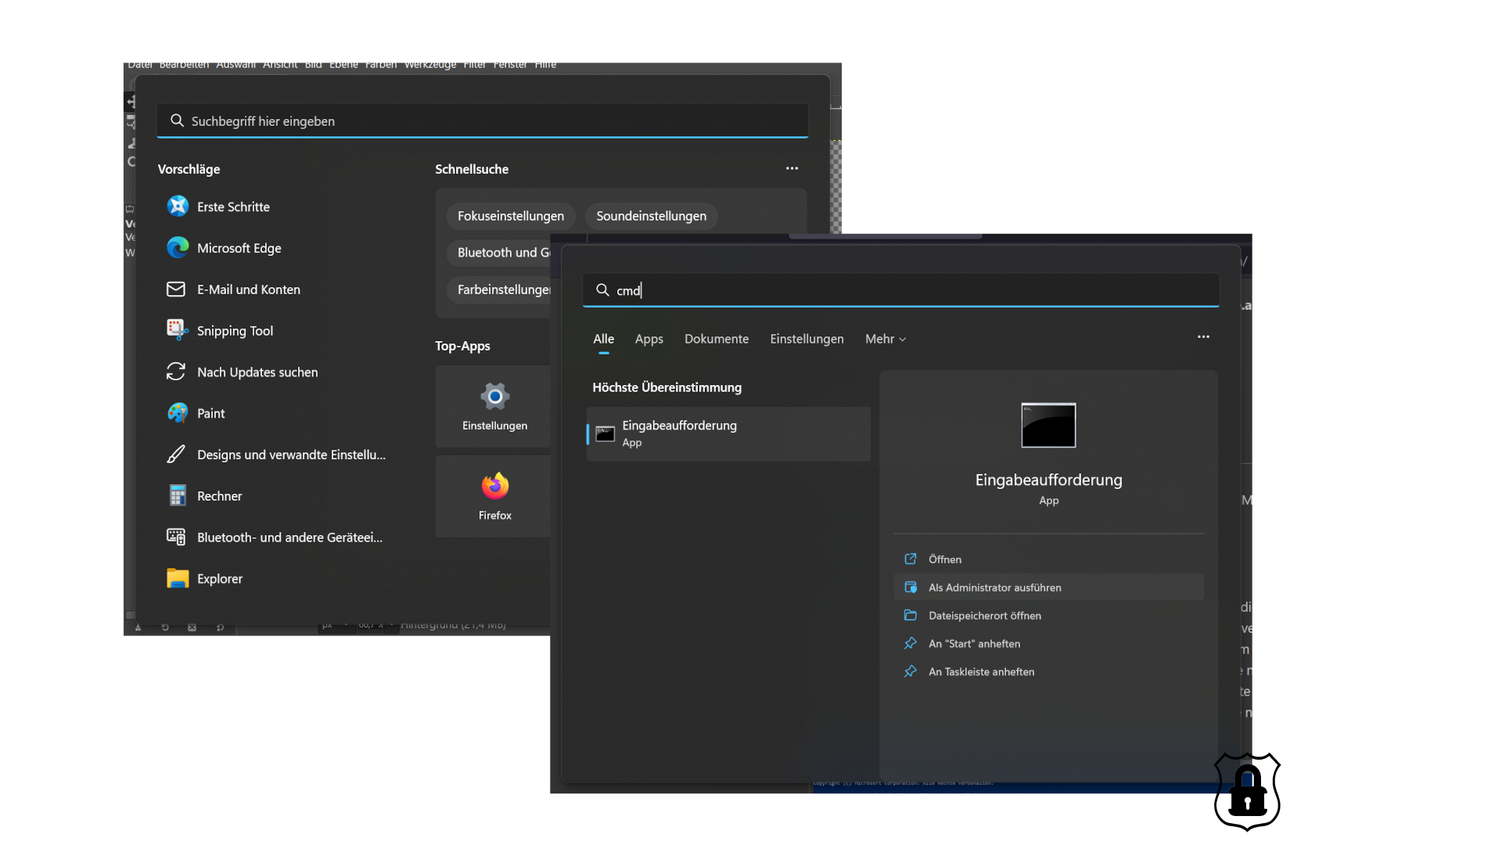Click magnifier icon in cmd search box
Viewport: 1502px width, 845px height.
[x=602, y=290]
